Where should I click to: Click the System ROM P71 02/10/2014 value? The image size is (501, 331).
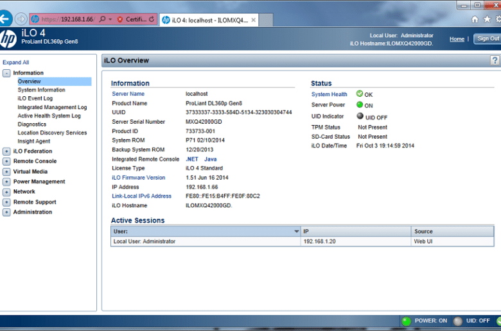(205, 140)
